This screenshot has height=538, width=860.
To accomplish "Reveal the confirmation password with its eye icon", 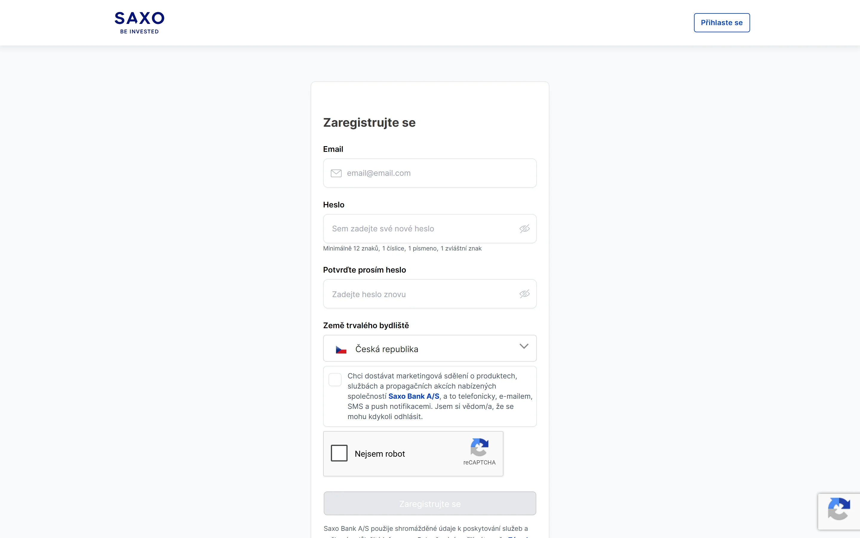I will tap(525, 294).
